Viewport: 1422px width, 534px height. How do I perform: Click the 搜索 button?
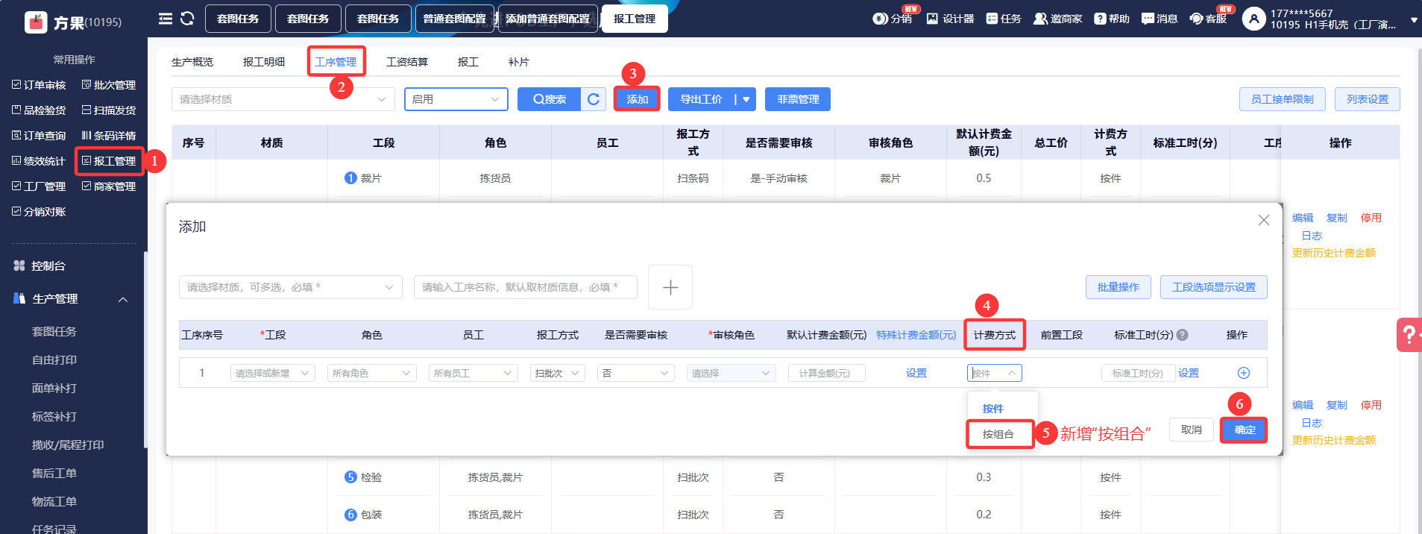point(550,99)
